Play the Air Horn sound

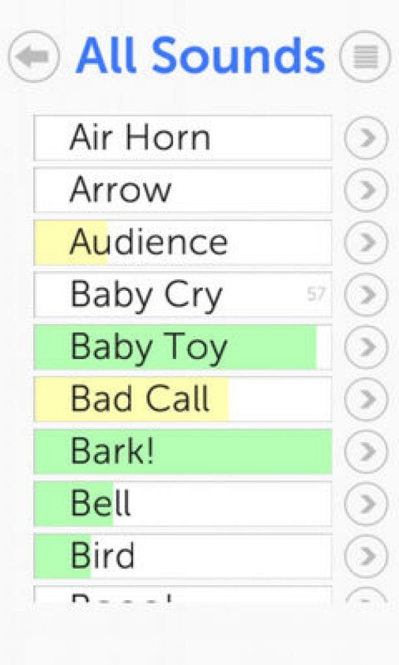[182, 138]
